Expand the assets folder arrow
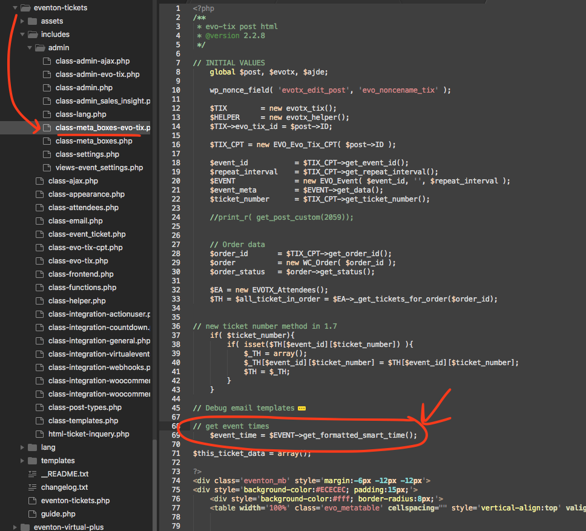Viewport: 586px width, 531px height. pos(22,21)
